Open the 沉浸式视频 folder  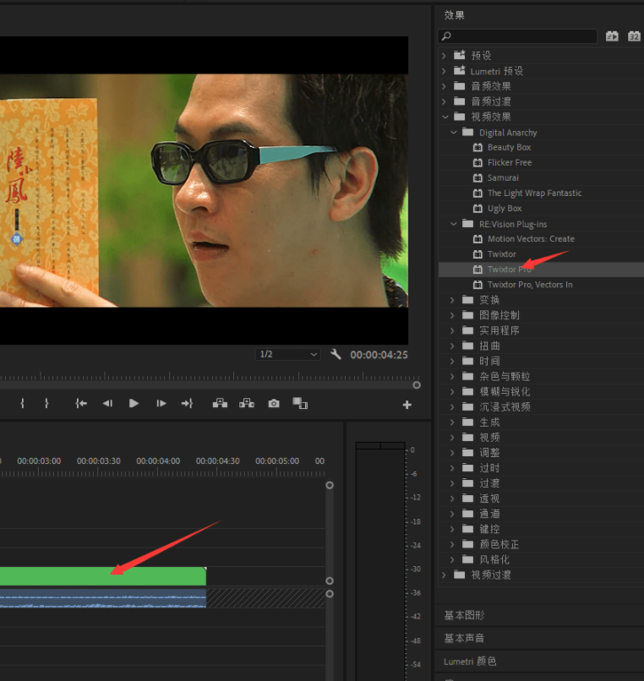click(x=504, y=407)
